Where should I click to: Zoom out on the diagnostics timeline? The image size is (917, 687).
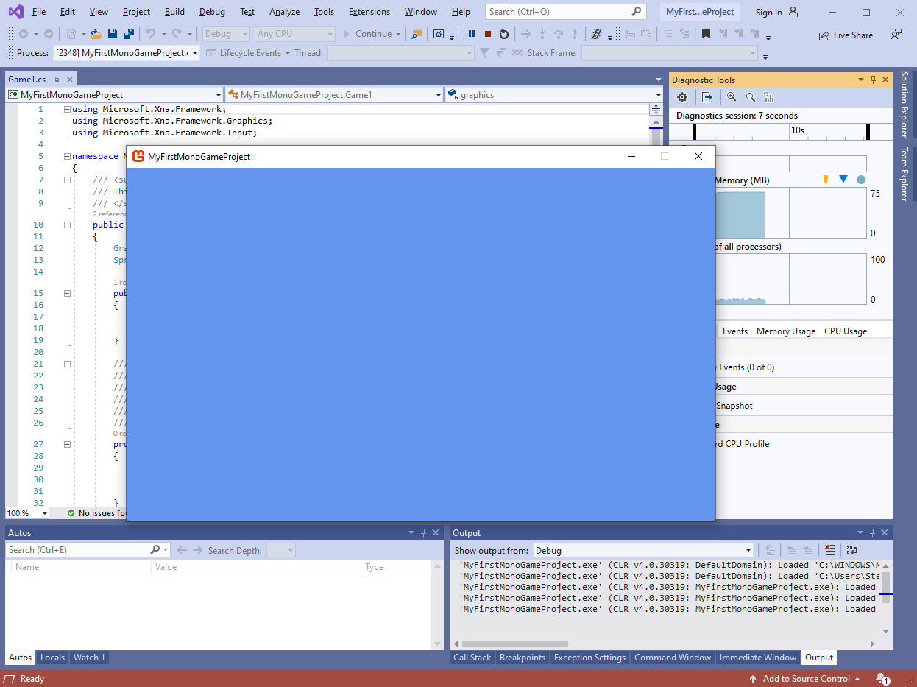751,97
